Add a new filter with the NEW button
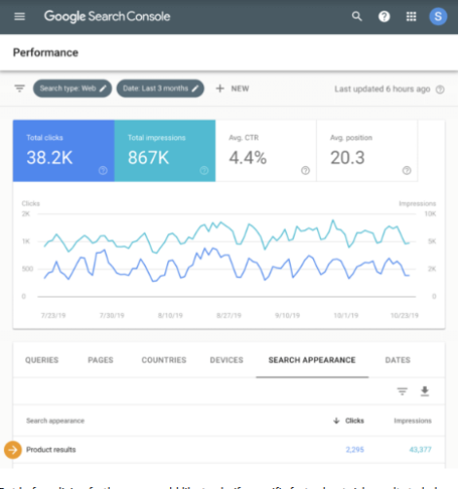This screenshot has height=489, width=459. click(x=232, y=88)
